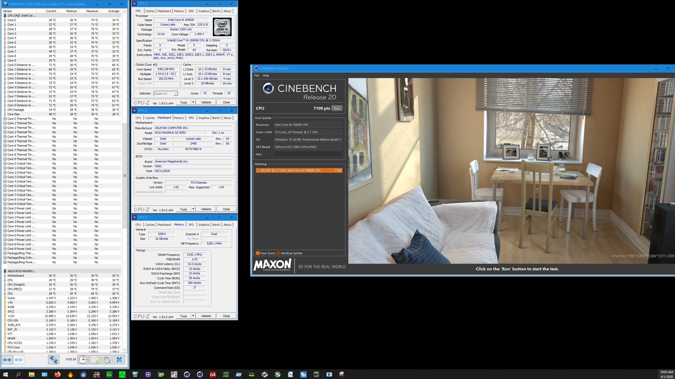Click Validate in top CPU-Z window
This screenshot has width=675, height=379.
click(x=206, y=102)
